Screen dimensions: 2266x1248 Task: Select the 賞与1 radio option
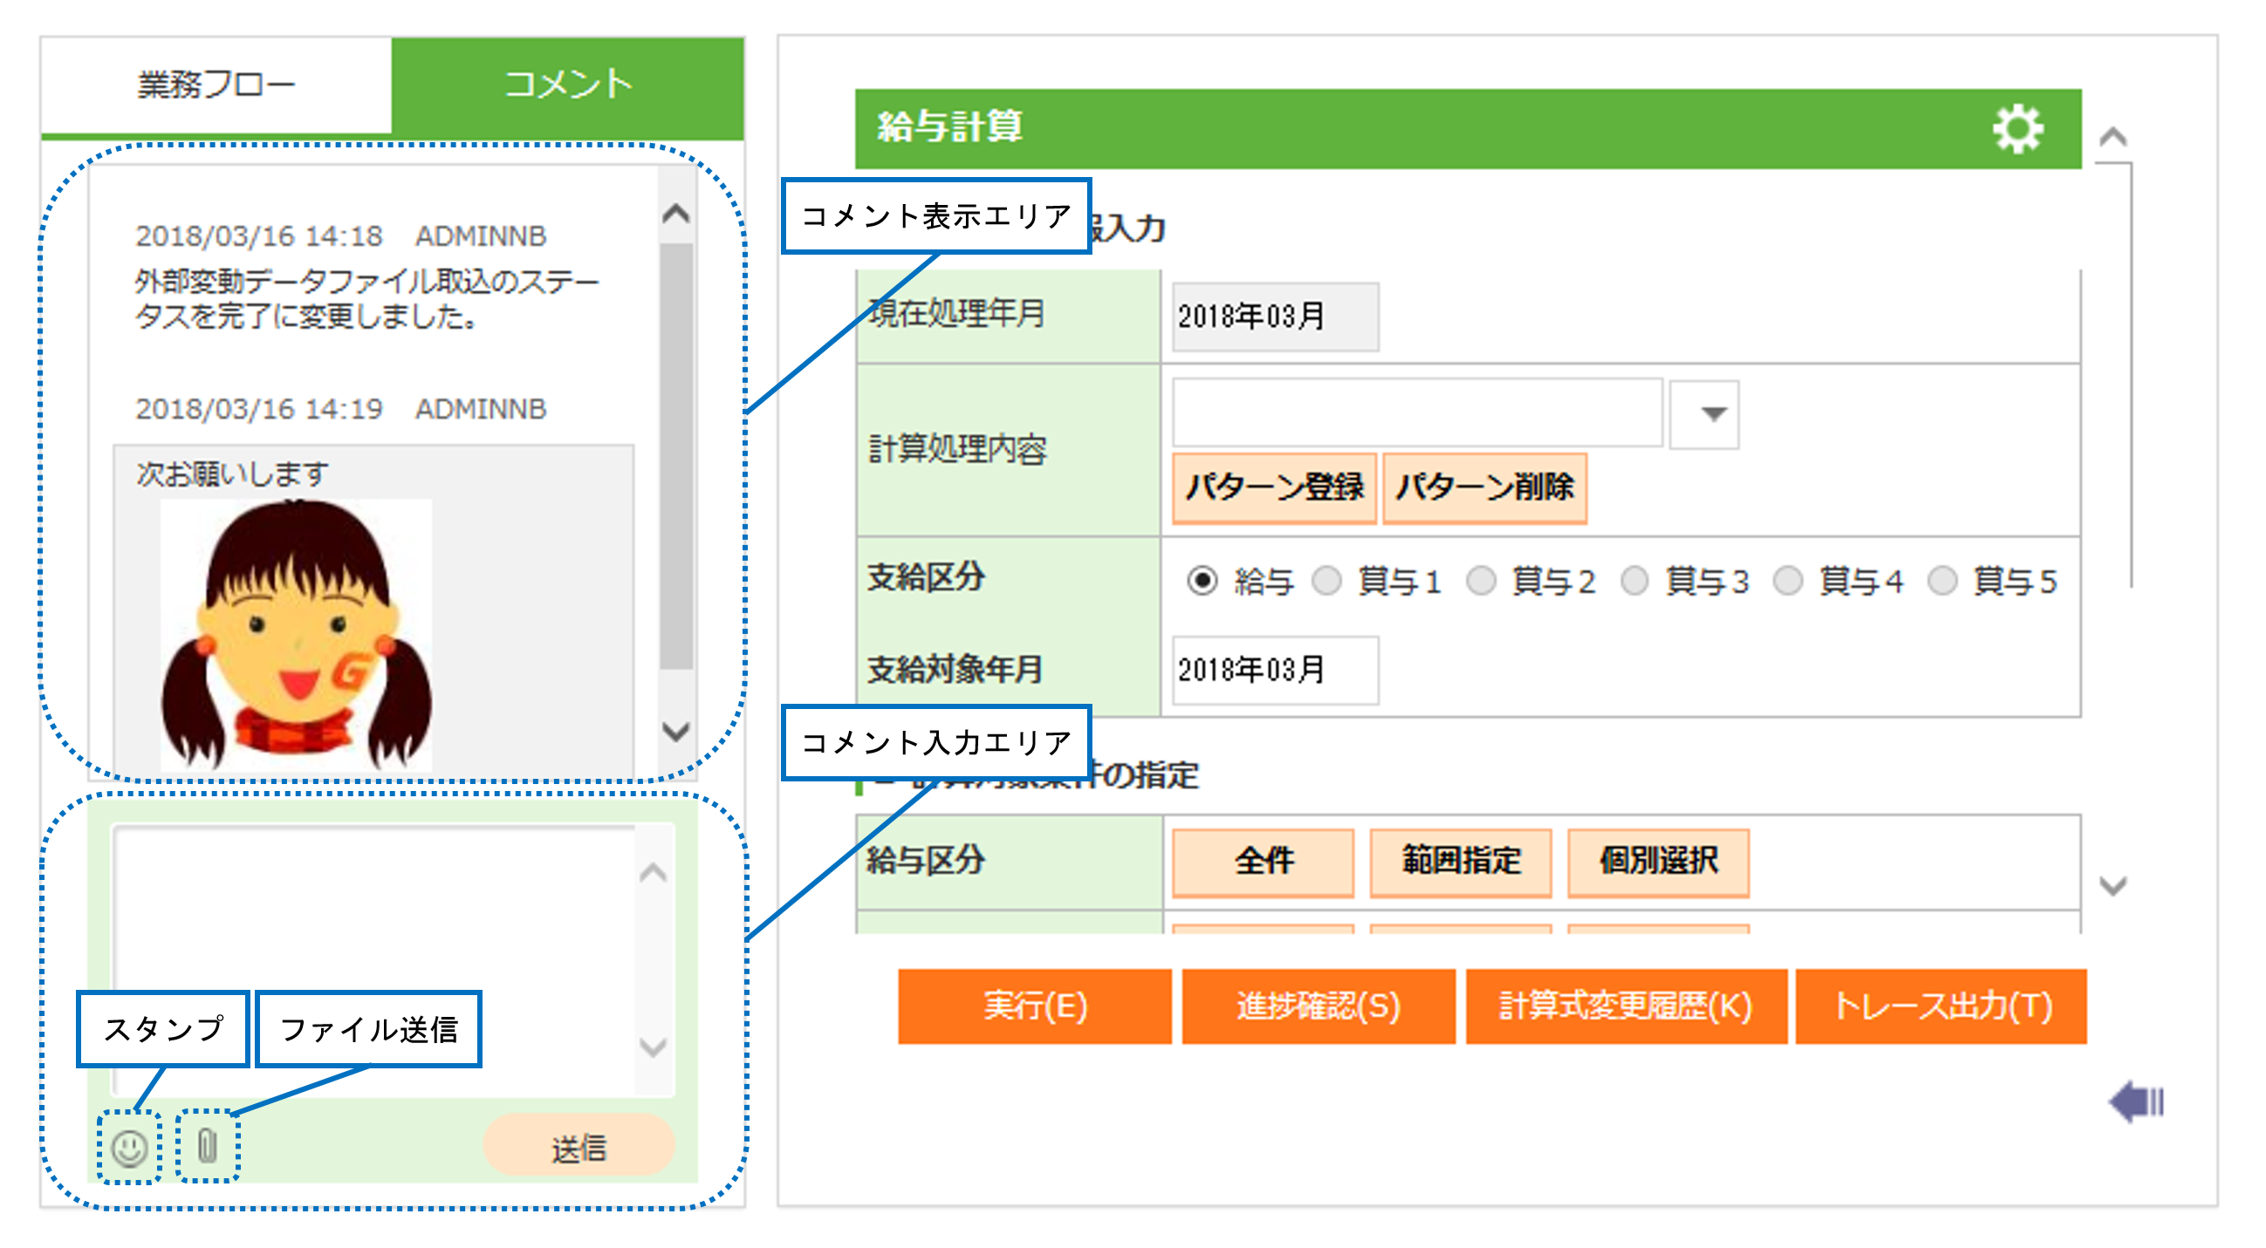[1326, 581]
